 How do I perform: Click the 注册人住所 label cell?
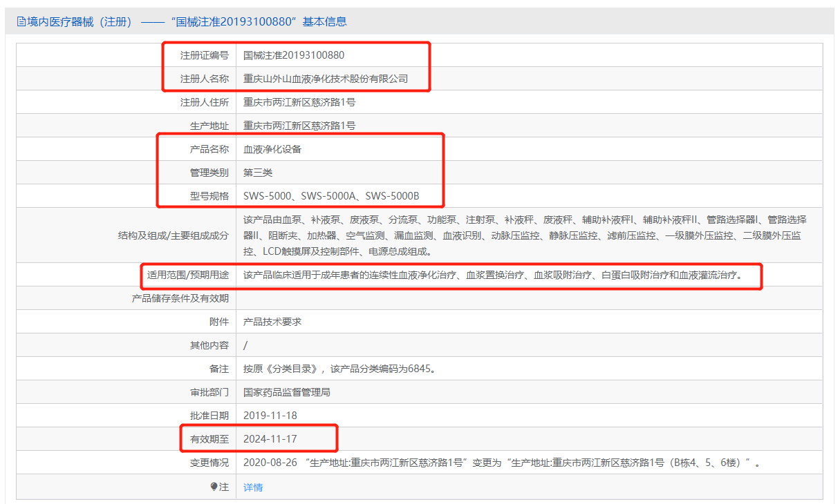click(127, 102)
